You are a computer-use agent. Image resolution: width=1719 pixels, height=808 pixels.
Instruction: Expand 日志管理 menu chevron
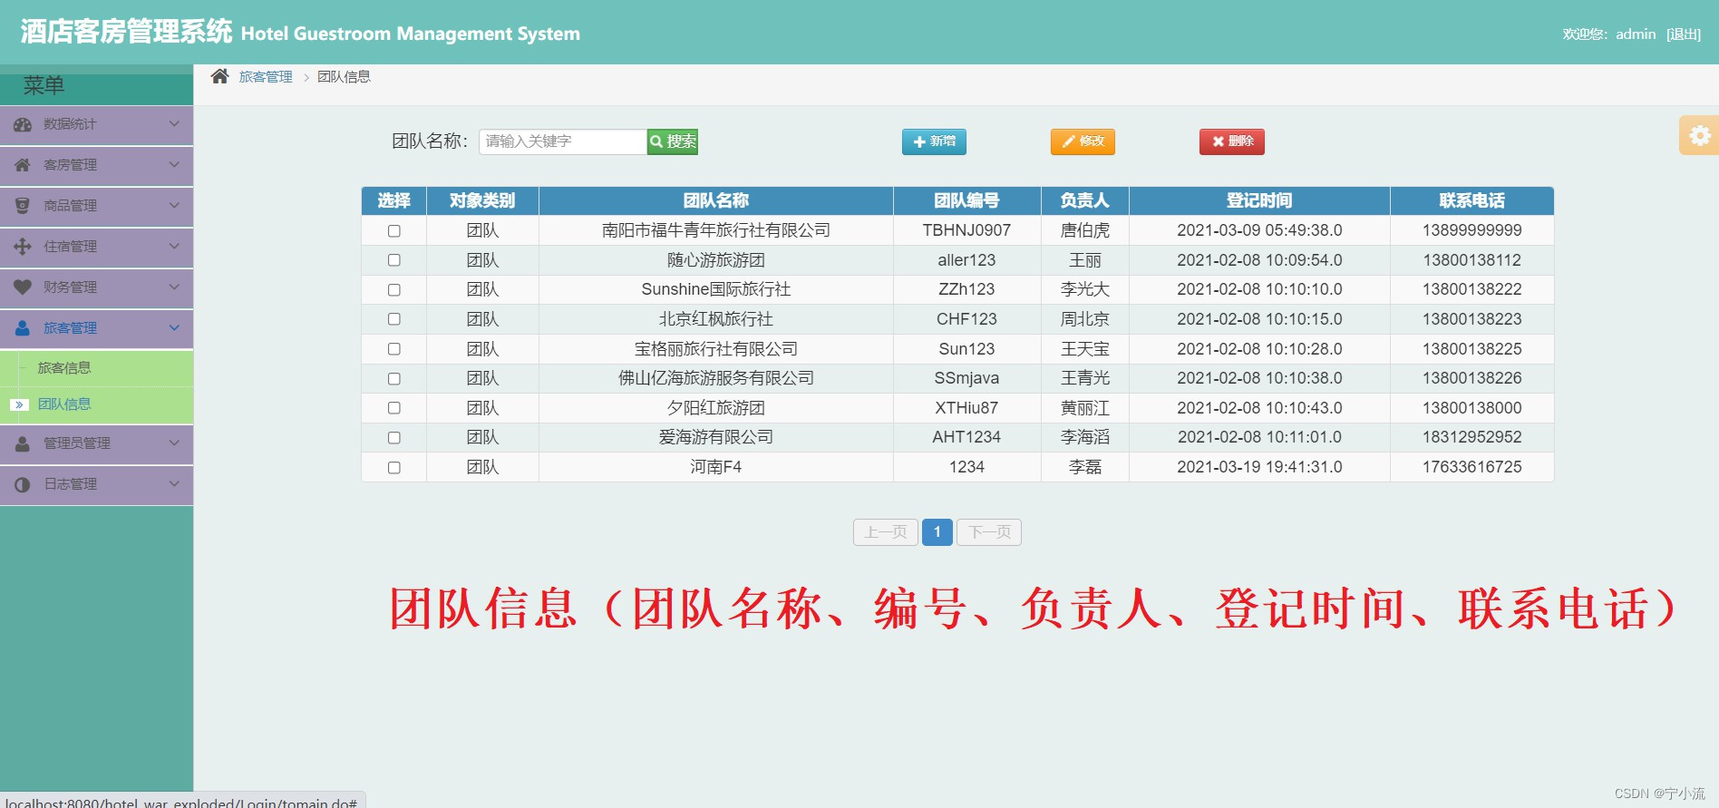coord(174,484)
